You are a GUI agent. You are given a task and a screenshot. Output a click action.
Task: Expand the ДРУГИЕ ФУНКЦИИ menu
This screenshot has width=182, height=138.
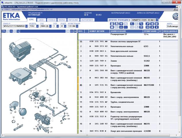coord(119,20)
